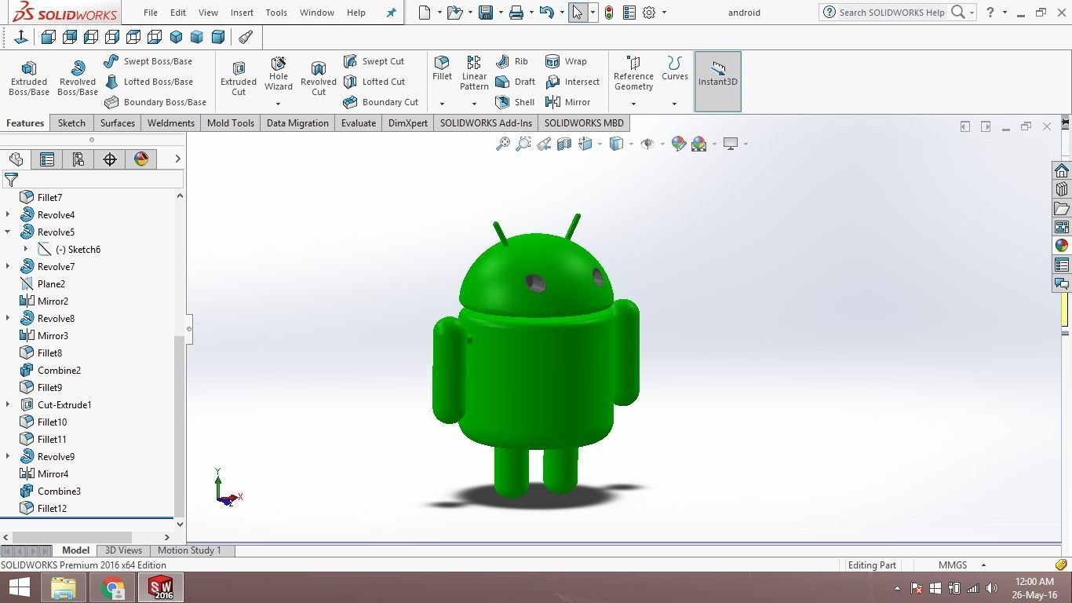Select the Intersect feature
This screenshot has height=603, width=1072.
click(572, 82)
